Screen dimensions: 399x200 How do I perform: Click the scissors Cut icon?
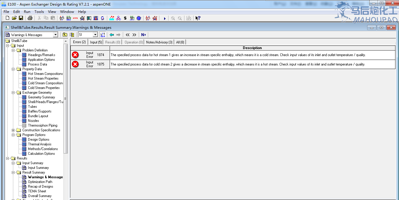point(39,18)
